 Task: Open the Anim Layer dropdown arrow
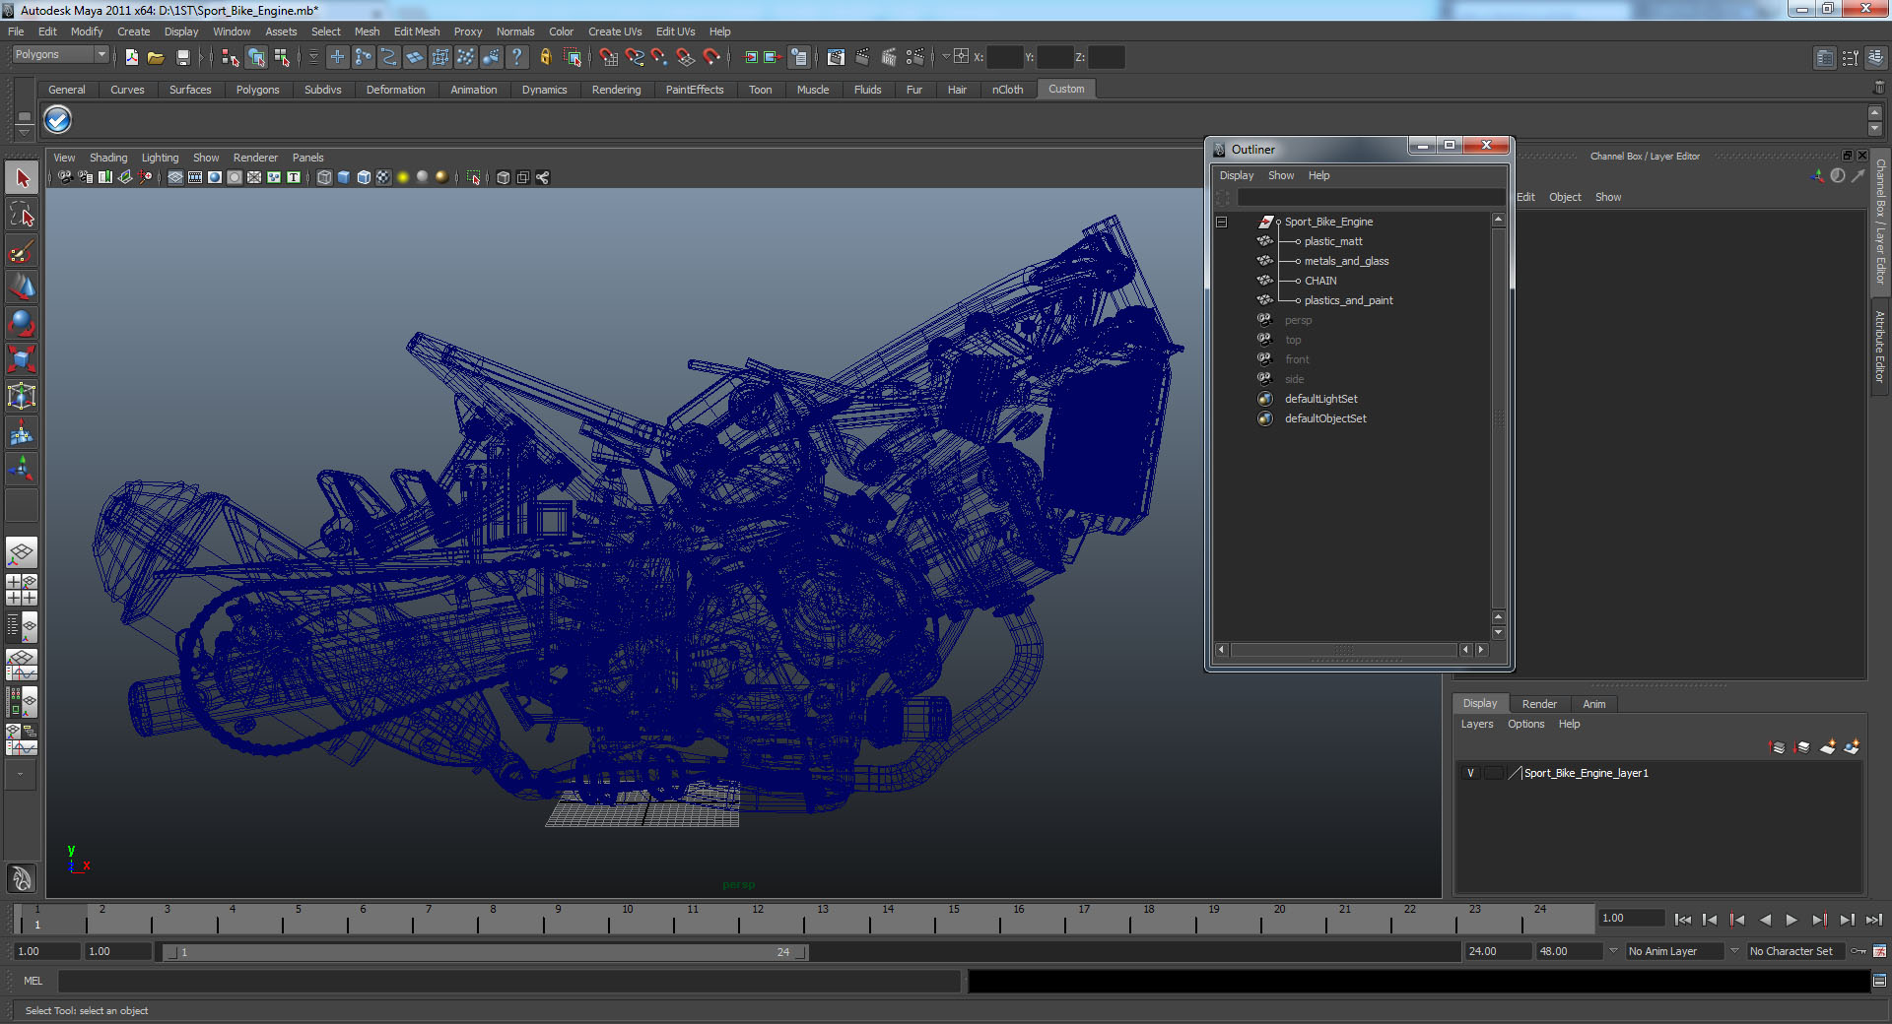point(1613,951)
